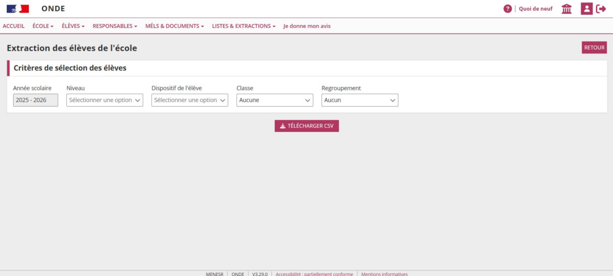The width and height of the screenshot is (613, 276).
Task: Open the Mentions informatives footer link
Action: [x=384, y=274]
